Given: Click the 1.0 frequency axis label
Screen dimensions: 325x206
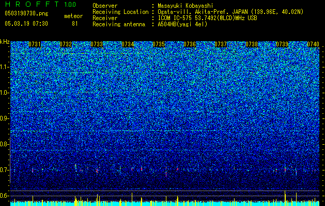Looking at the screenshot, I should click(x=5, y=93).
